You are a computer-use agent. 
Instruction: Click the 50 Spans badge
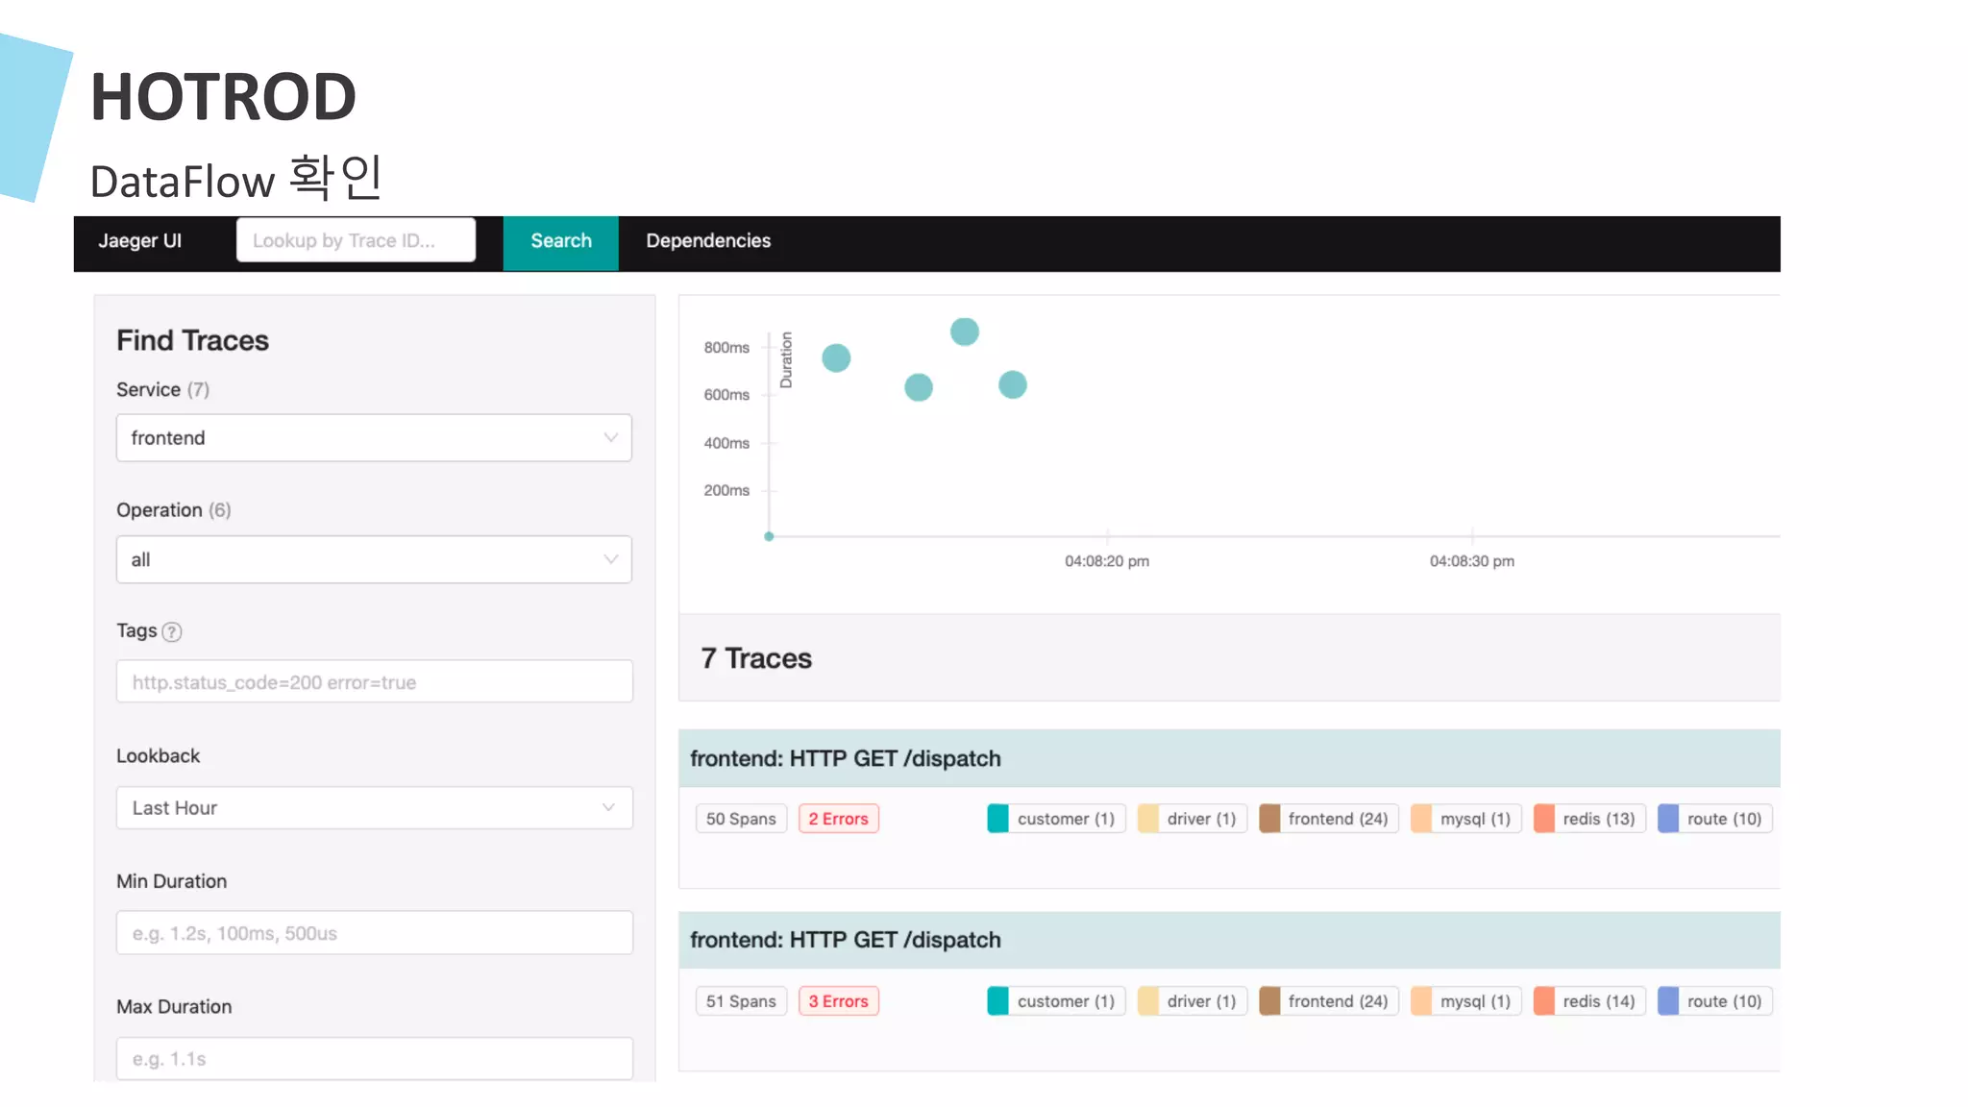[x=741, y=819]
